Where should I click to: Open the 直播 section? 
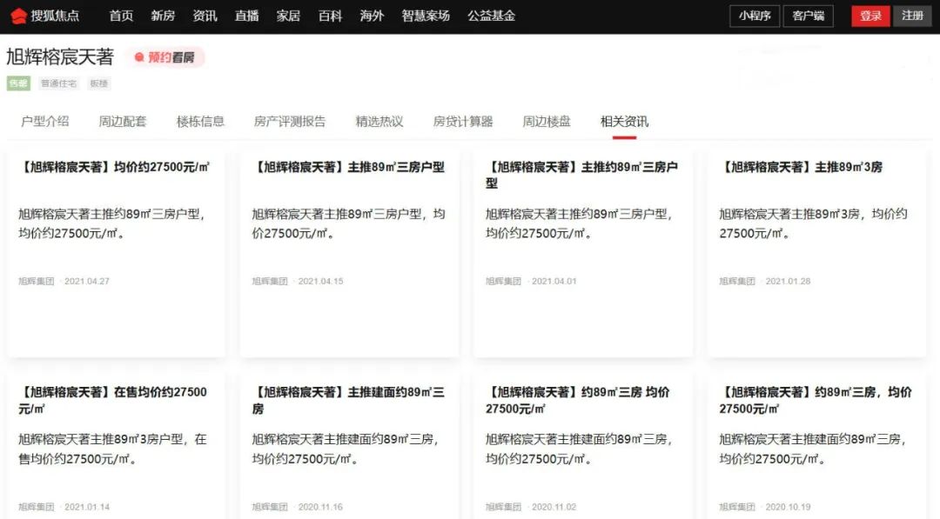[247, 15]
